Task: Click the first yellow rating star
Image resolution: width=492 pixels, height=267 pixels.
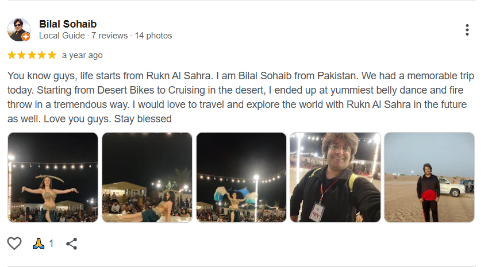Action: [x=11, y=55]
